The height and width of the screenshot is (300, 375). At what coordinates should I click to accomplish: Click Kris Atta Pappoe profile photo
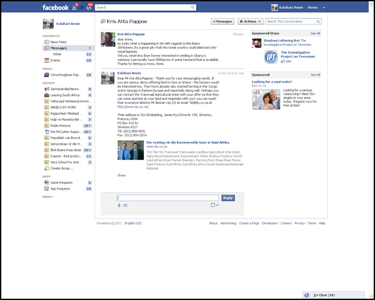108,39
